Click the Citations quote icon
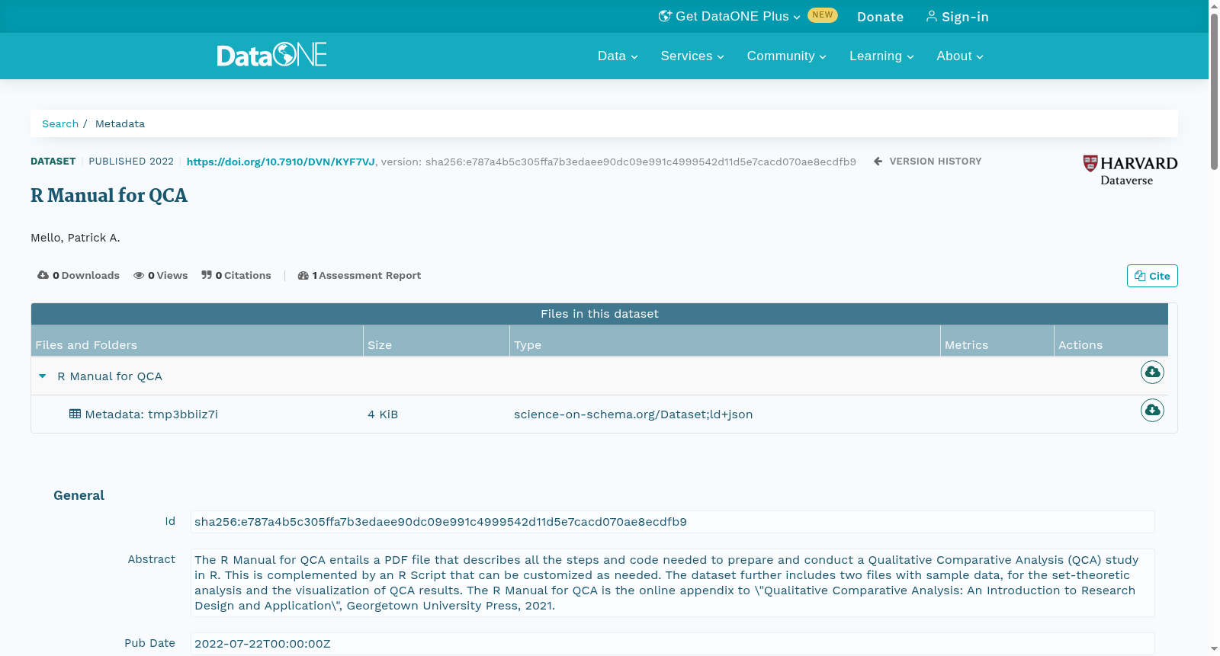Viewport: 1220px width, 656px height. point(207,275)
